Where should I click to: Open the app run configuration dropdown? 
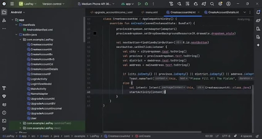point(128,4)
